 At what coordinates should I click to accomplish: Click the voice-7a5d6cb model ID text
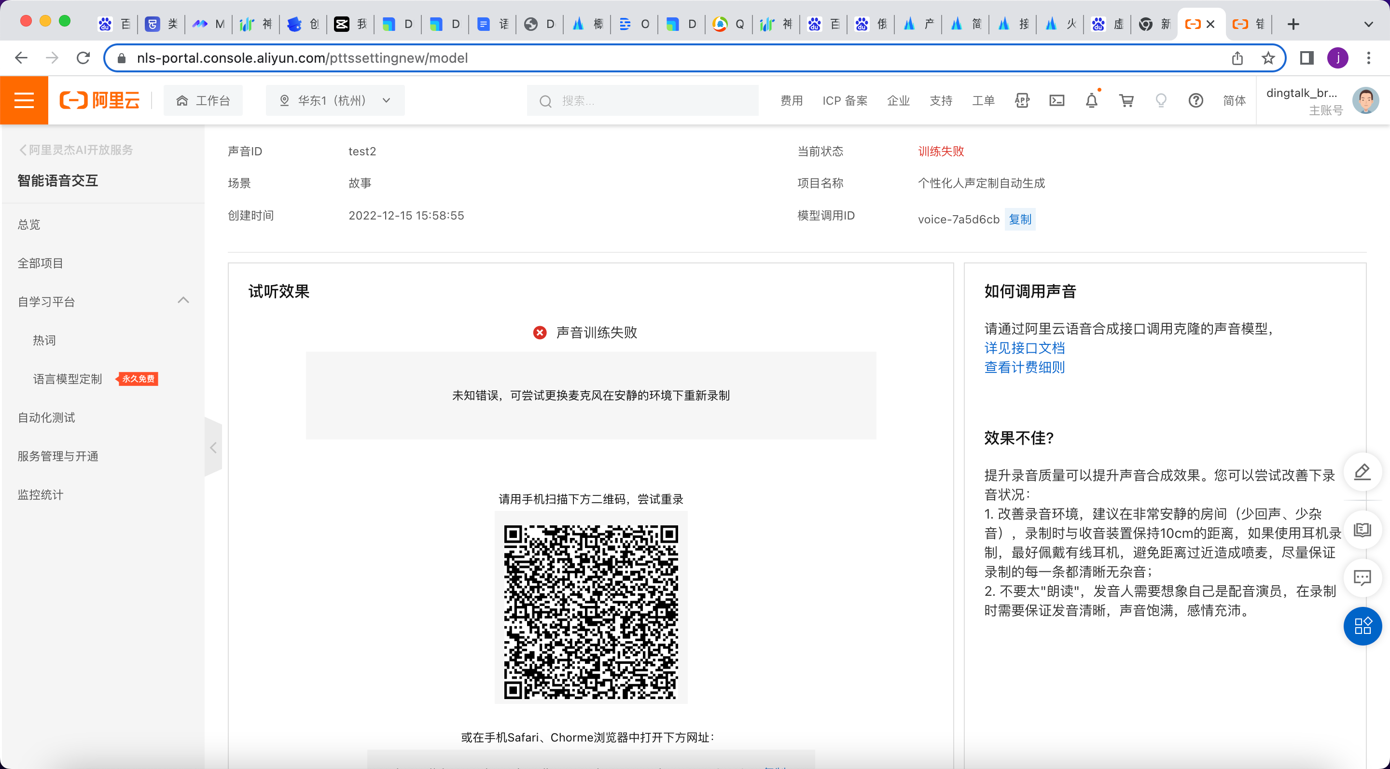[959, 219]
